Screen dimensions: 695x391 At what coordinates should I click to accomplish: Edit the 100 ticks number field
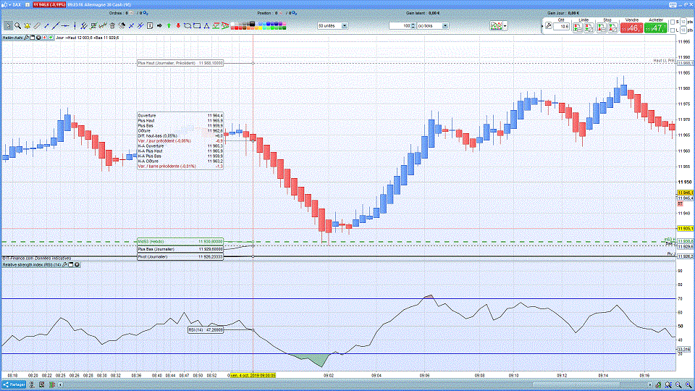[x=400, y=26]
